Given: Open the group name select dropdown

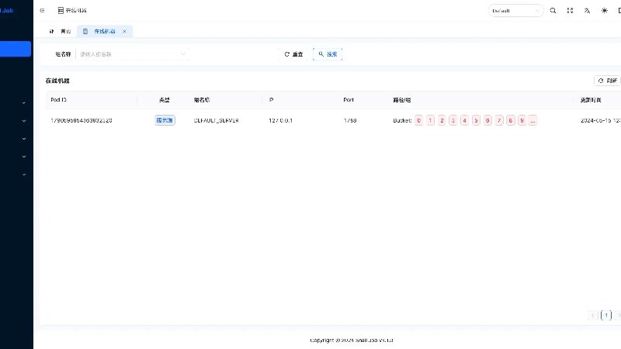Looking at the screenshot, I should click(x=132, y=54).
